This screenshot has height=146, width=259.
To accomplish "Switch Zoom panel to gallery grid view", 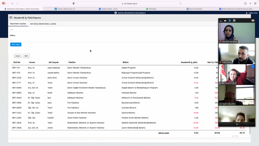I will tap(234, 21).
